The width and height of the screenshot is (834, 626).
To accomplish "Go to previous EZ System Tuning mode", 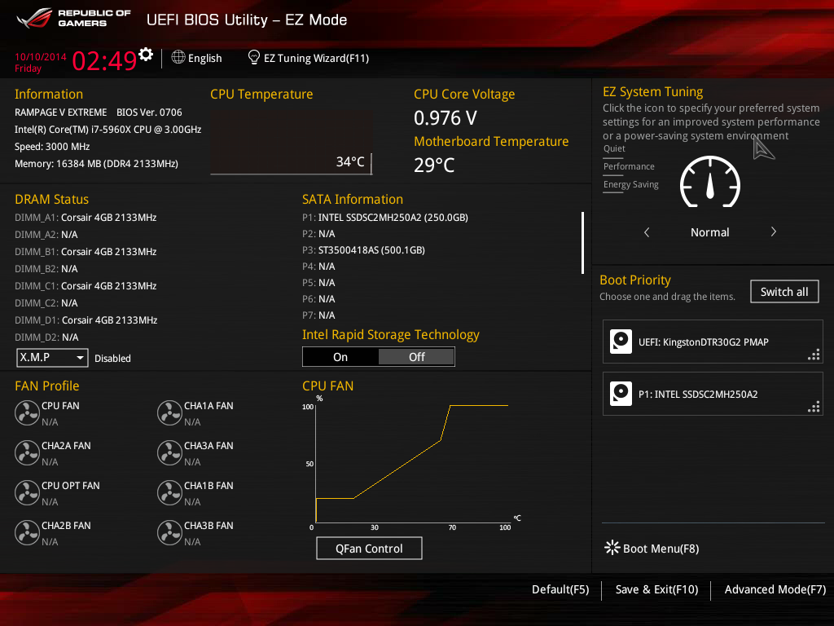I will click(647, 232).
